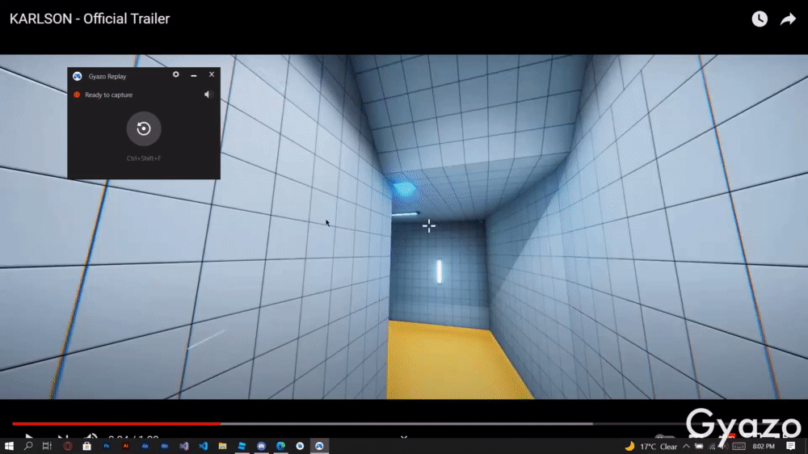Close the Gyazo Replay window
This screenshot has height=454, width=808.
pyautogui.click(x=211, y=74)
